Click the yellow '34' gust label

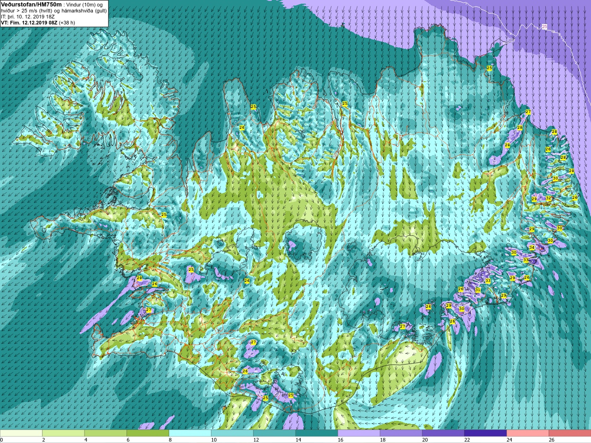coord(532,248)
